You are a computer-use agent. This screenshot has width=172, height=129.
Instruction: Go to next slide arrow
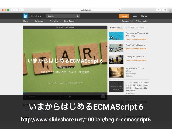tap(70, 96)
